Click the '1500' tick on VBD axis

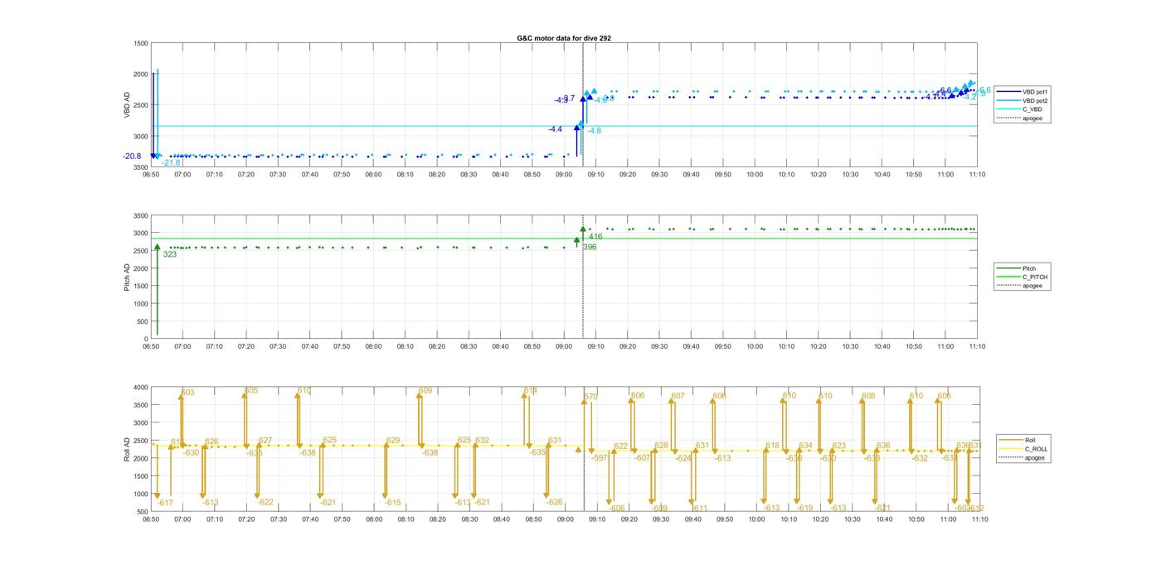pos(140,43)
